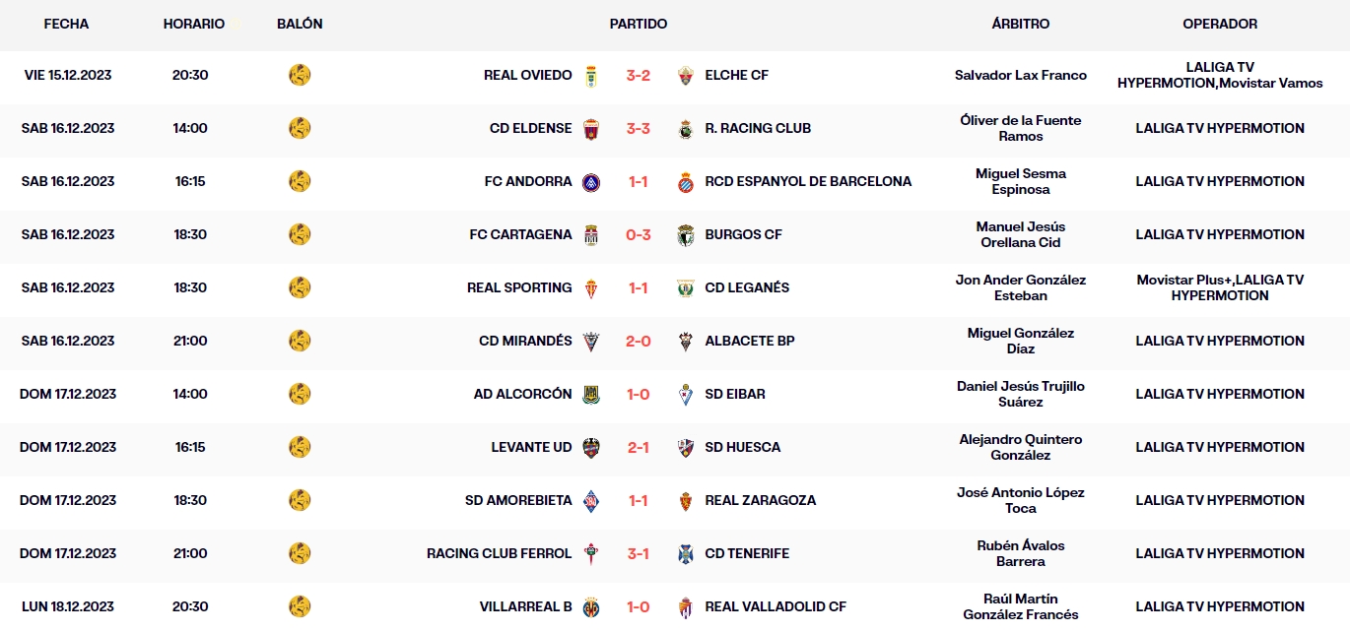This screenshot has height=632, width=1350.
Task: Click the FC Andorra team badge
Action: click(x=591, y=182)
